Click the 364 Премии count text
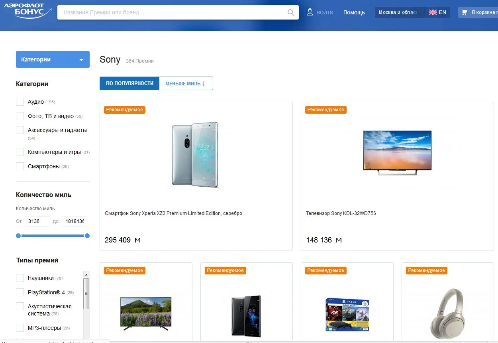This screenshot has width=498, height=343. point(139,61)
